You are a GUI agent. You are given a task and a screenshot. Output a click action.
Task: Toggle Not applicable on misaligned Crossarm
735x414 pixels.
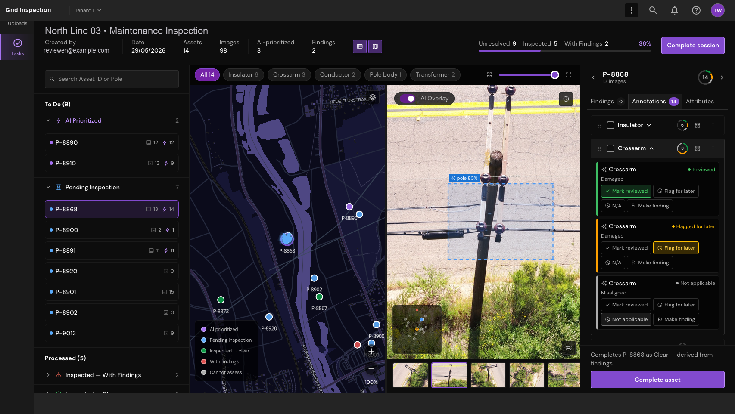tap(626, 319)
